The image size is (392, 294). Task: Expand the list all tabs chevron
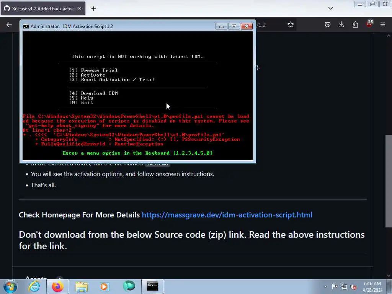pyautogui.click(x=330, y=8)
